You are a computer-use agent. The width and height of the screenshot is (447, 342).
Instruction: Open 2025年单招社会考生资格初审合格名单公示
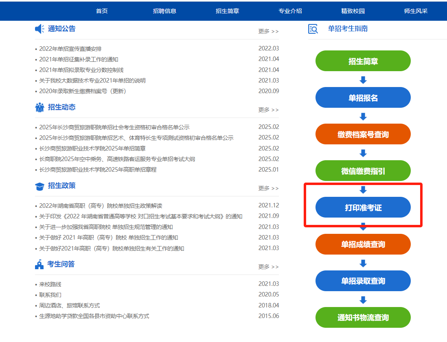coord(114,127)
